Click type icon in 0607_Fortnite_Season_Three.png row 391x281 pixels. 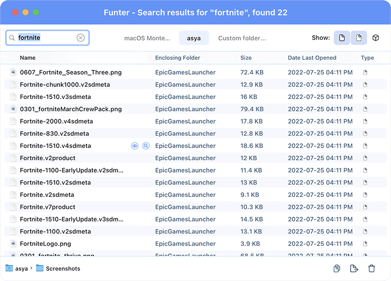365,72
